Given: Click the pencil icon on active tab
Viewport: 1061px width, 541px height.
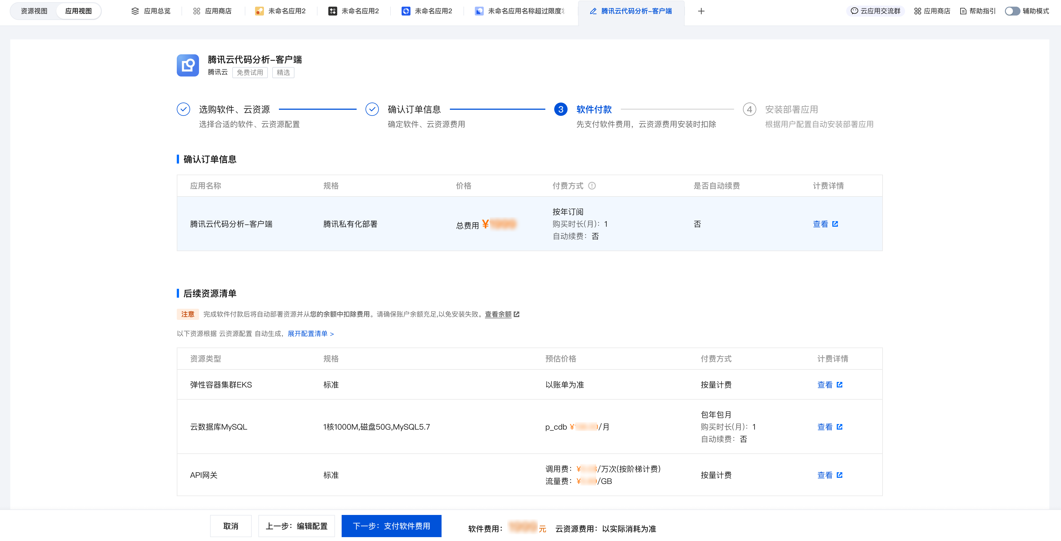Looking at the screenshot, I should [593, 11].
